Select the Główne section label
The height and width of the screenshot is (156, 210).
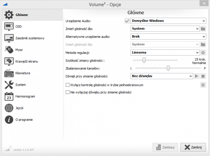(x=22, y=15)
